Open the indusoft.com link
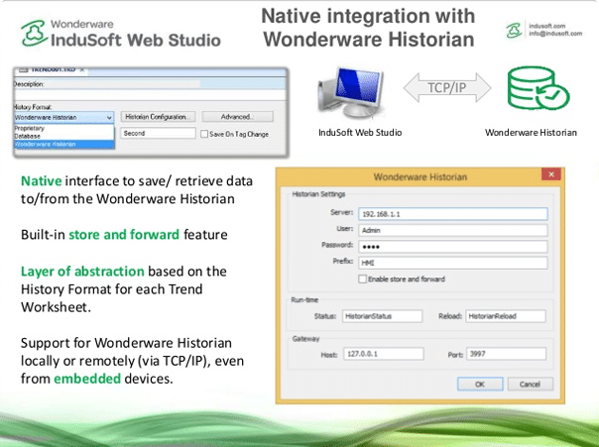This screenshot has width=599, height=447. (x=546, y=26)
